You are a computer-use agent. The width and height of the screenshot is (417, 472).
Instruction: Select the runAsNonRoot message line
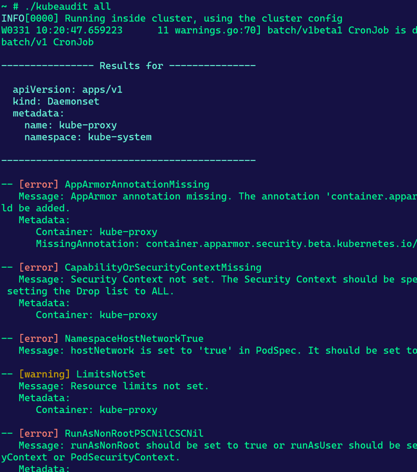click(x=218, y=445)
